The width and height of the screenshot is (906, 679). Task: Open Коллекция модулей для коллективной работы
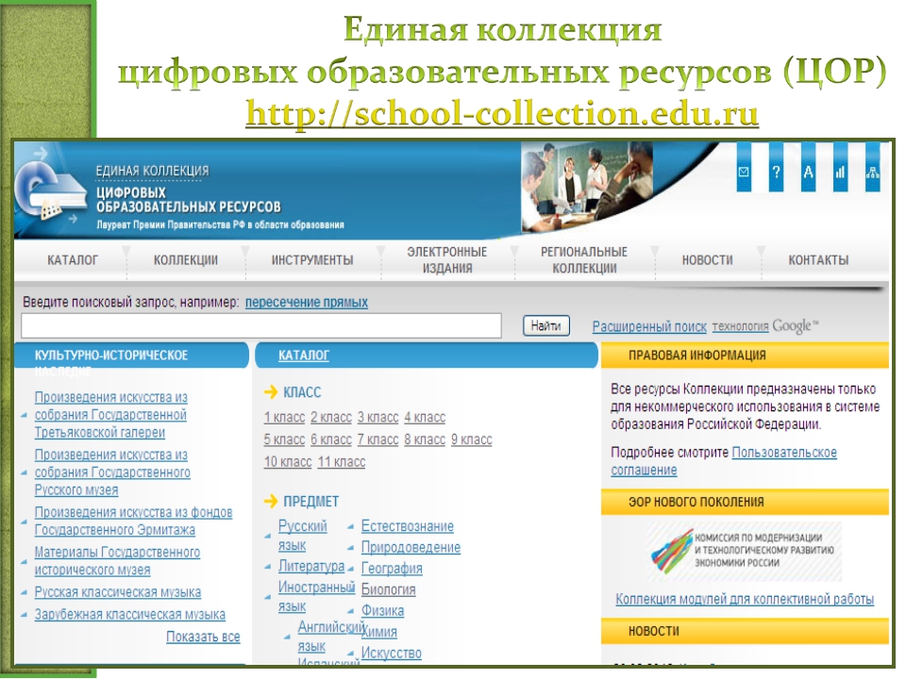click(745, 600)
